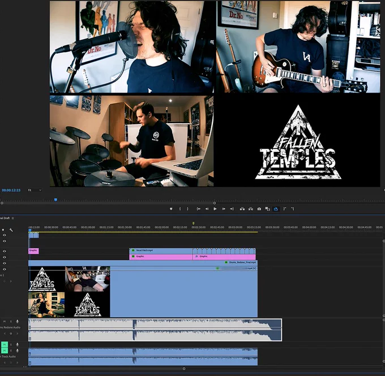The image size is (385, 376).
Task: Toggle the eye of the track showing band logo thumbnails
Action: click(x=5, y=269)
